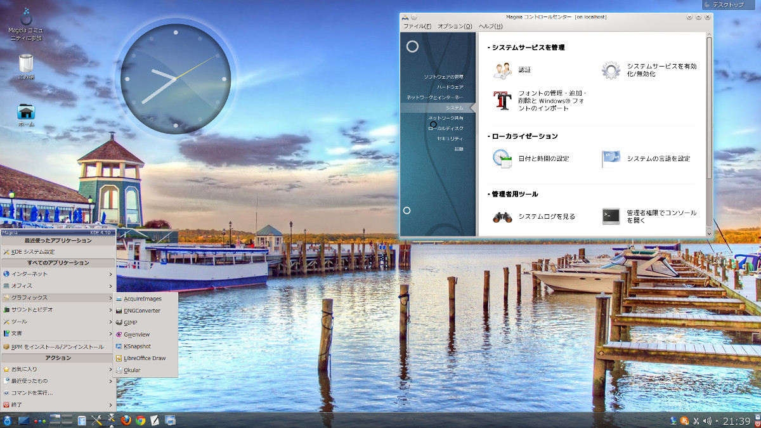Screen dimensions: 761x428
Task: Select セキュリティ in the sidebar
Action: tap(450, 138)
